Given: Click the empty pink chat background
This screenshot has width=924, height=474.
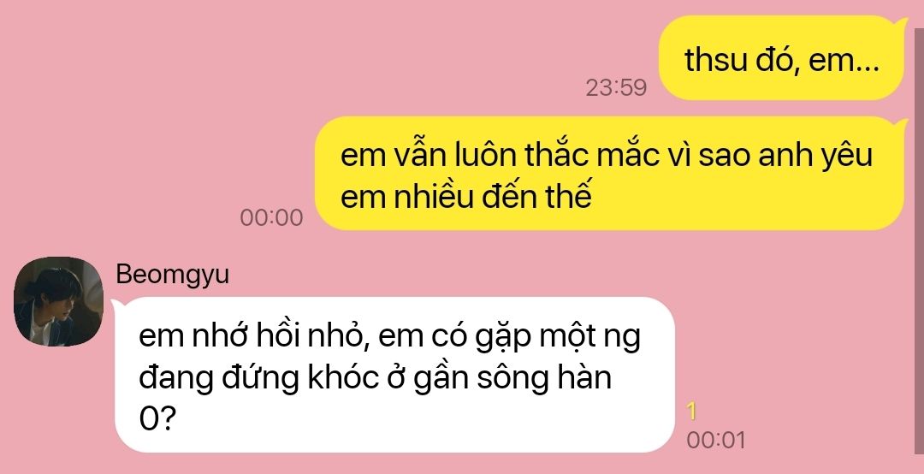Looking at the screenshot, I should (x=294, y=59).
